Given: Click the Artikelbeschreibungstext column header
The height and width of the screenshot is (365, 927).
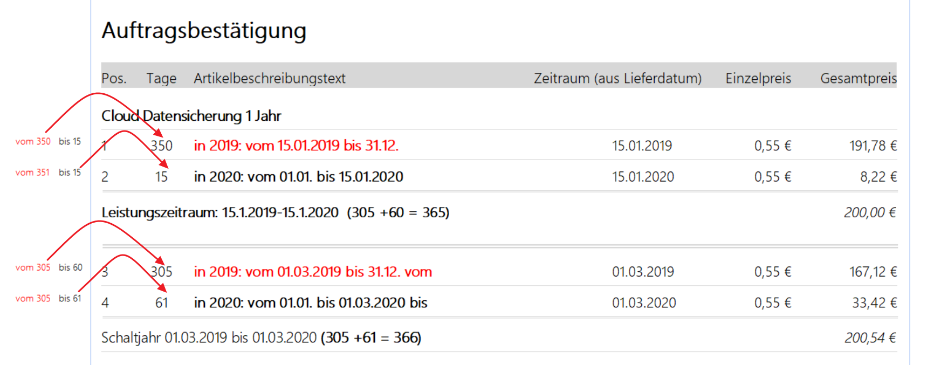Looking at the screenshot, I should [x=270, y=79].
